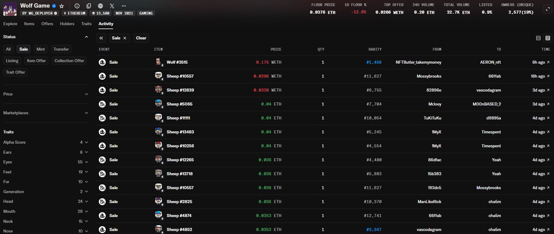Open the collection info icon
Screen dimensions: 554x234
tap(77, 6)
